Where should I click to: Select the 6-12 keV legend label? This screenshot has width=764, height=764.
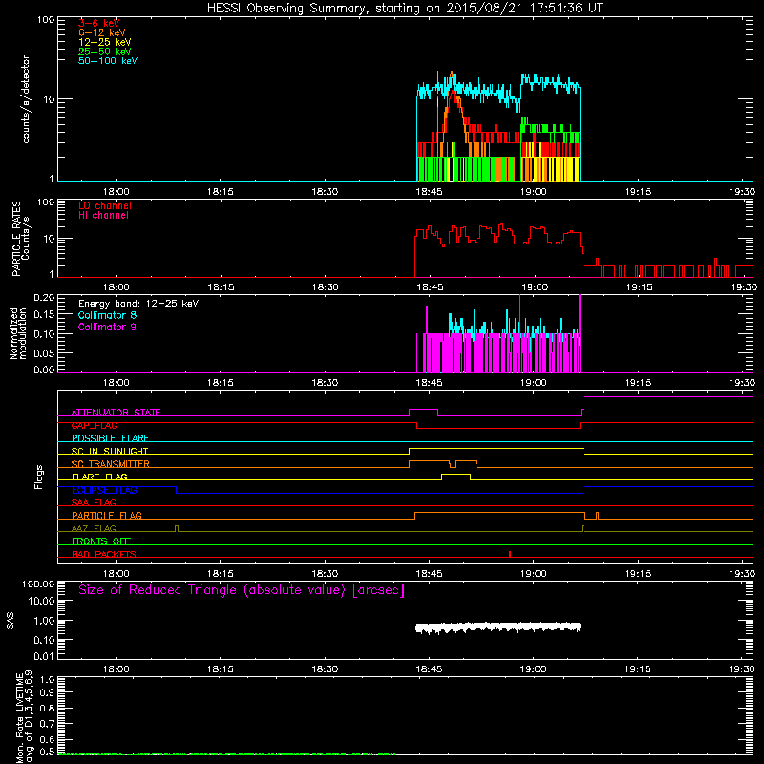[x=102, y=32]
